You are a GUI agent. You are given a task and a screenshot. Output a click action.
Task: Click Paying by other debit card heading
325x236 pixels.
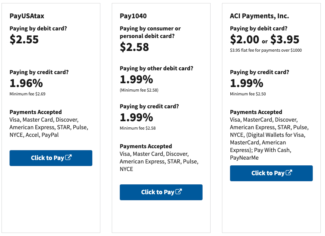157,68
